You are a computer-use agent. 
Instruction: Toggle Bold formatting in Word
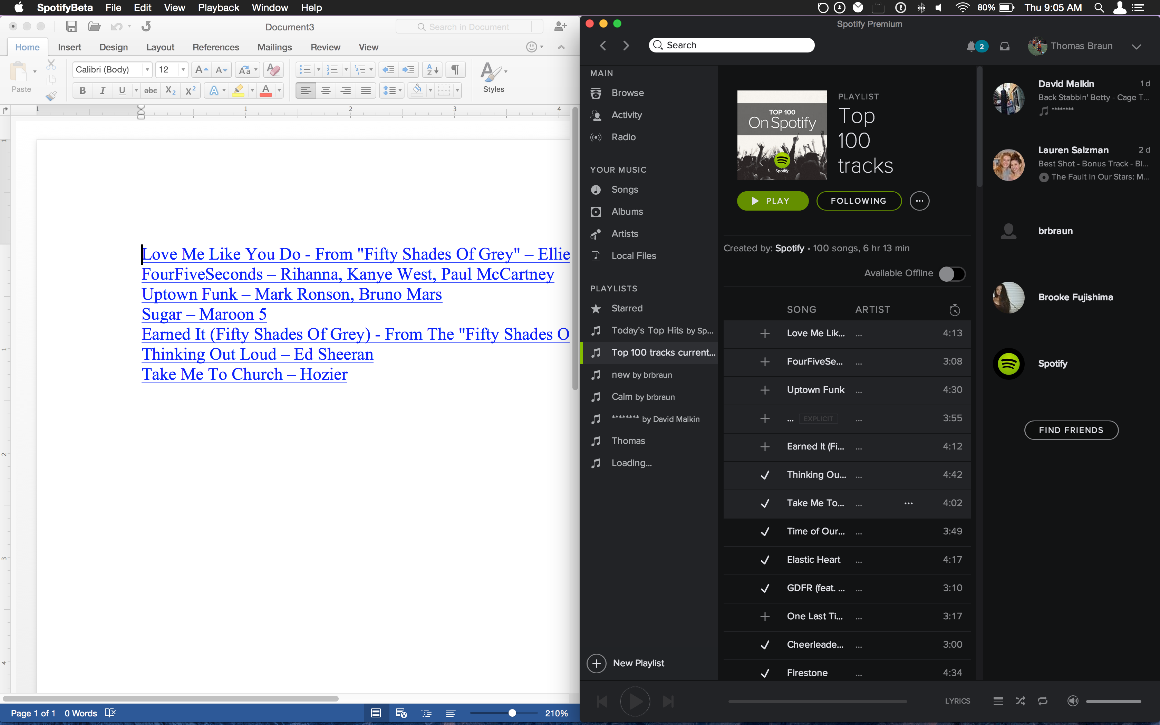pos(83,90)
